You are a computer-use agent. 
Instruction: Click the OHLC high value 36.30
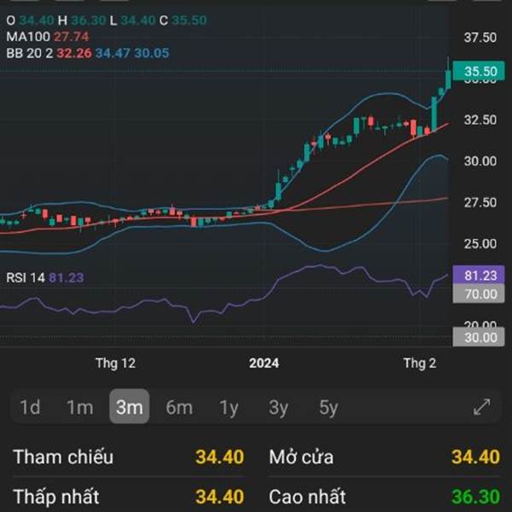[x=89, y=20]
